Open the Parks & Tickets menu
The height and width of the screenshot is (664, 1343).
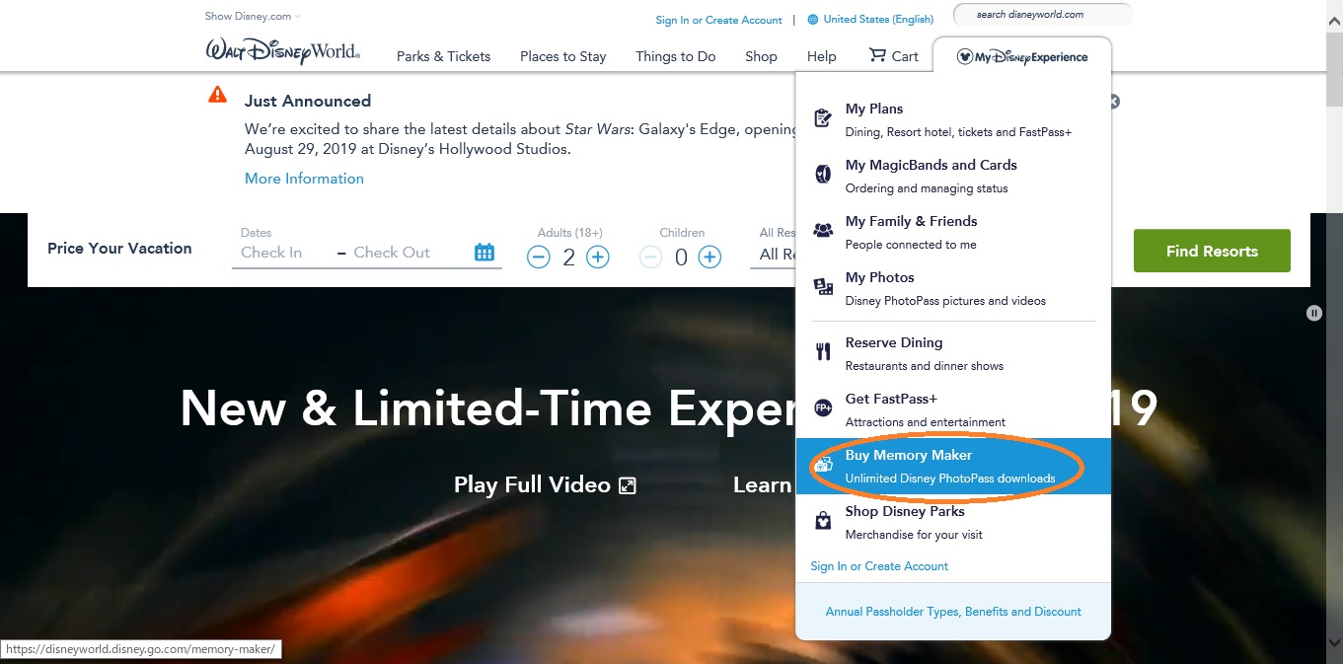pyautogui.click(x=443, y=56)
